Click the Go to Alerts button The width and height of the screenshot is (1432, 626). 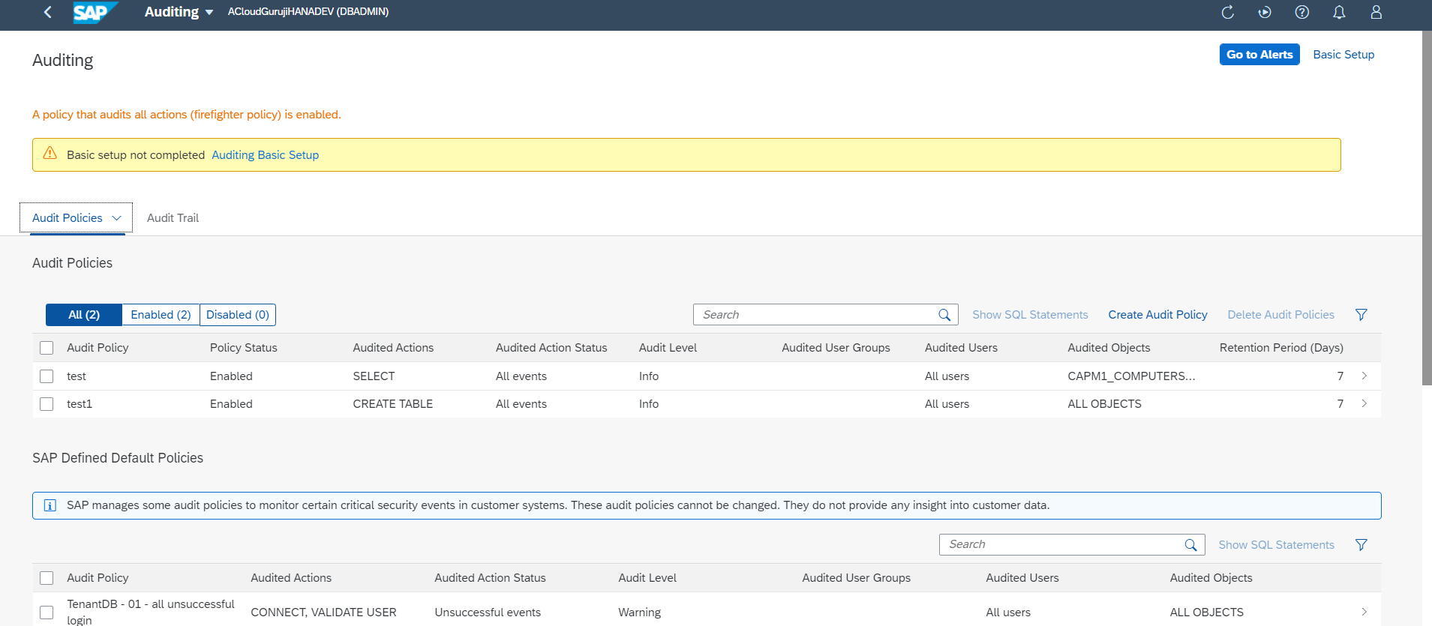click(x=1259, y=55)
